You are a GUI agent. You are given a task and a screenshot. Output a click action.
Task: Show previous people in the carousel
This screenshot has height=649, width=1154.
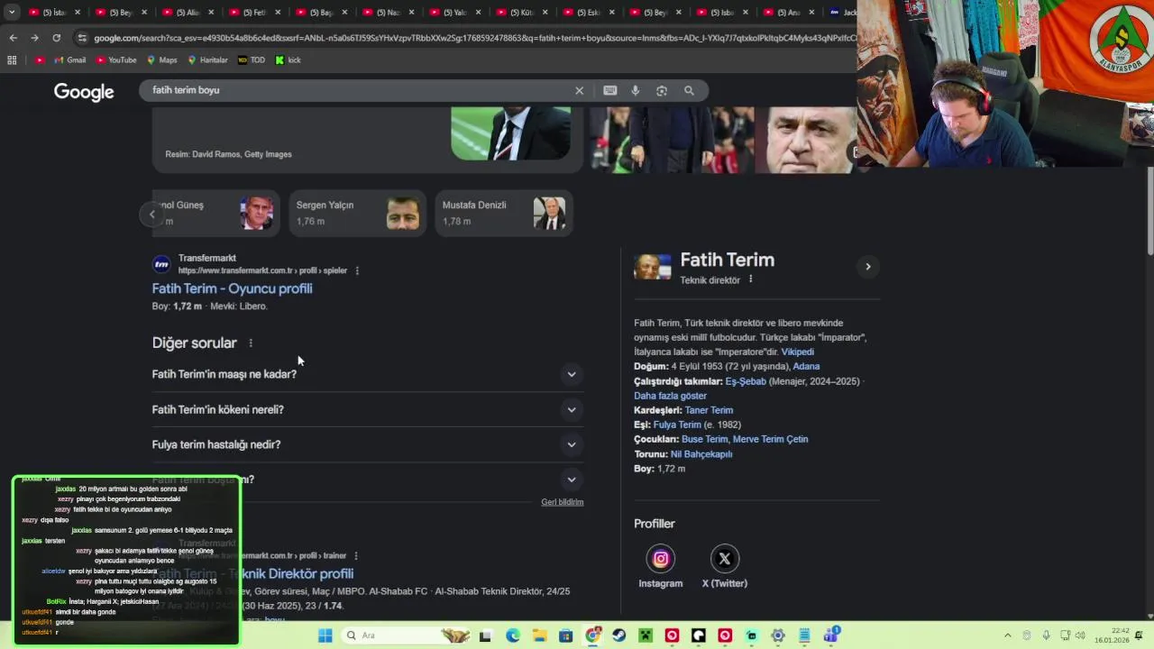[x=151, y=215]
